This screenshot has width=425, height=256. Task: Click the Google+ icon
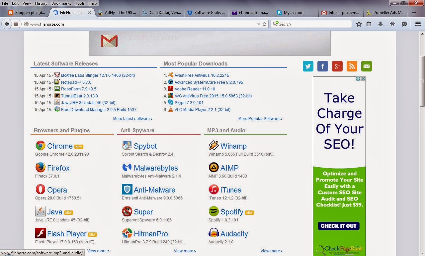[337, 66]
